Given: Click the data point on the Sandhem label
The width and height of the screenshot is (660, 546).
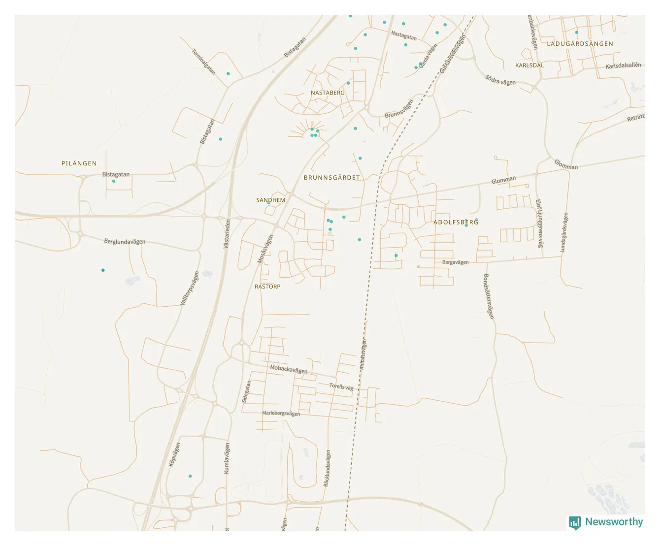Looking at the screenshot, I should pyautogui.click(x=268, y=203).
